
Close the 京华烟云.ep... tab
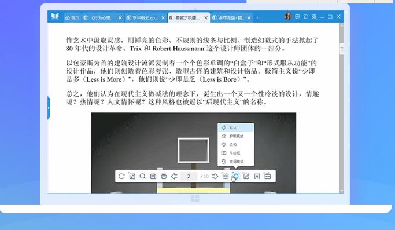tap(163, 18)
